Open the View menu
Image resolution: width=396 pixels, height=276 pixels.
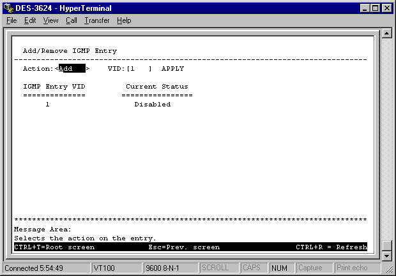click(50, 20)
